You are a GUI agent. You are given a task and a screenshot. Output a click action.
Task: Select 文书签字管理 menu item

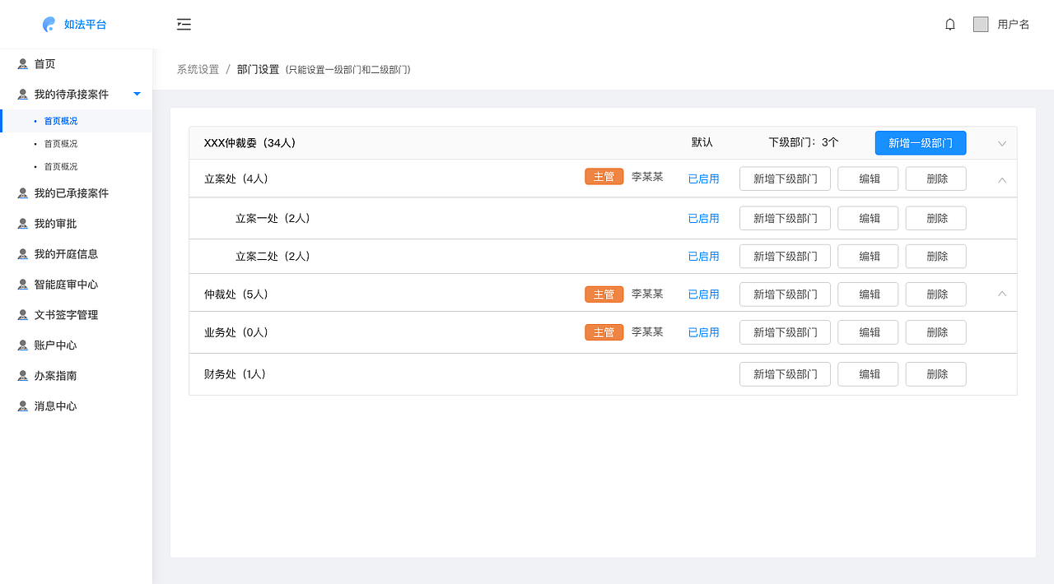(66, 315)
